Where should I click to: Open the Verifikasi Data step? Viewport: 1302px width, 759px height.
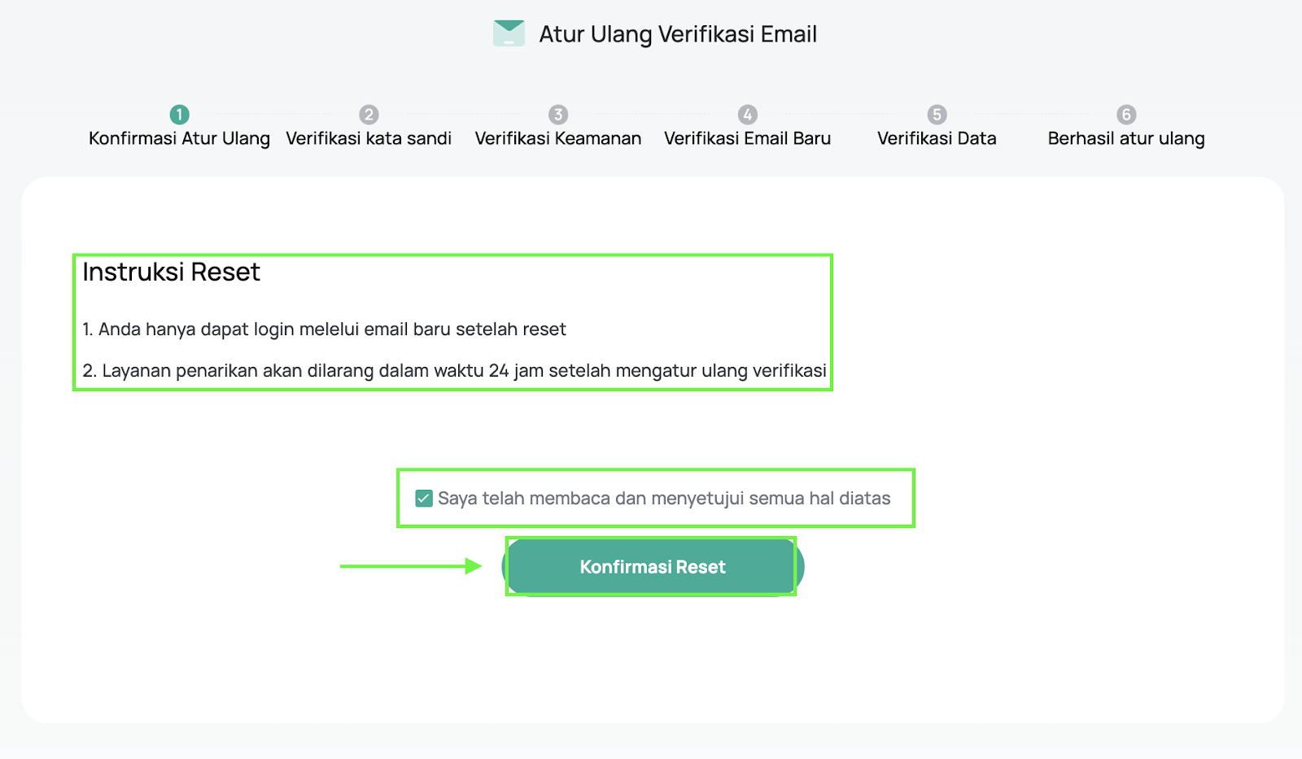tap(937, 138)
